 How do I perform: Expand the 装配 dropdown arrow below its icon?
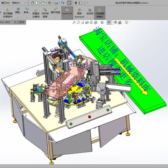[x=18, y=17]
